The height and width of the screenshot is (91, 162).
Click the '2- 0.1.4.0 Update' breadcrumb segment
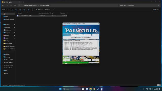45,5
